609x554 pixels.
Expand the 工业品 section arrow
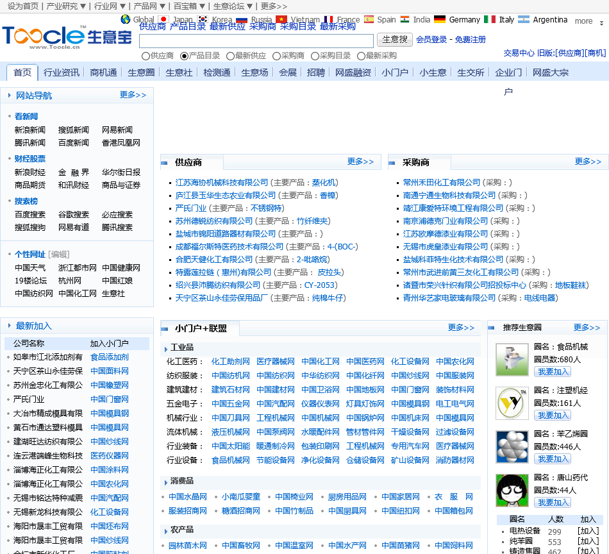(x=166, y=349)
